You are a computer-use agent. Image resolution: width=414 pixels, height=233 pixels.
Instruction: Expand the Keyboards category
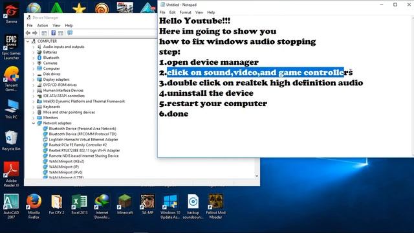34,107
